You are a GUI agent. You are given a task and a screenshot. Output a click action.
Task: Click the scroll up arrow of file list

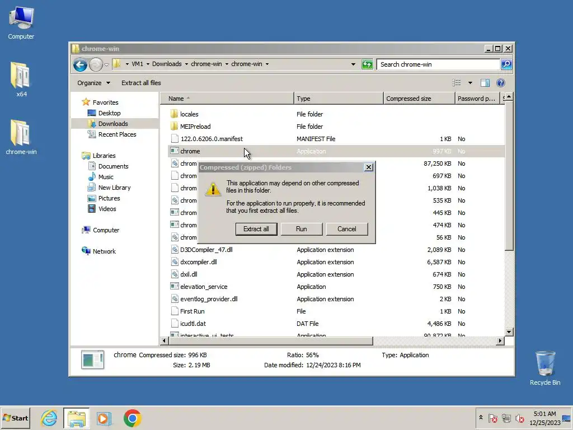pos(509,97)
